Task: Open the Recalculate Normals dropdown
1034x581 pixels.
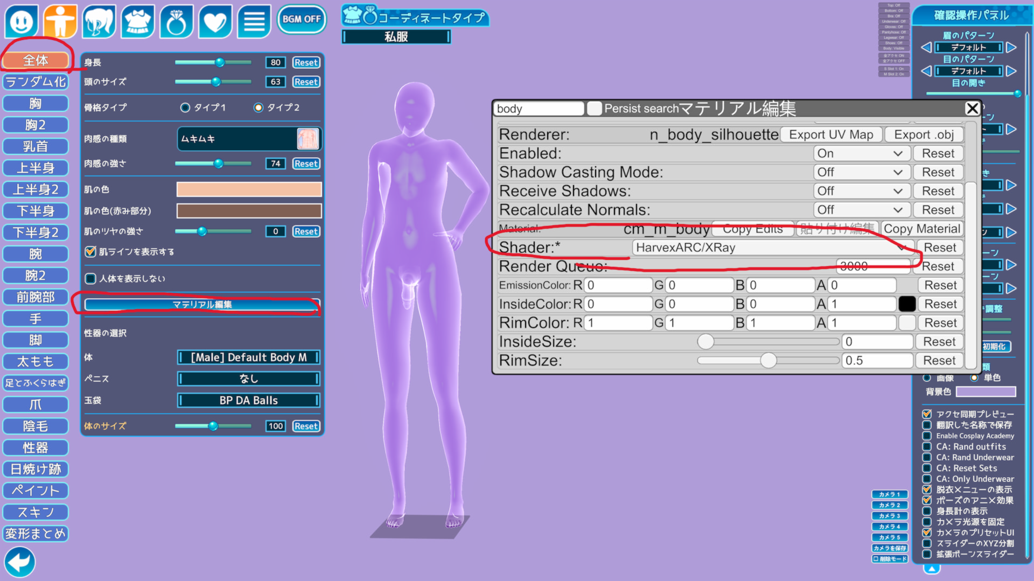Action: point(862,210)
